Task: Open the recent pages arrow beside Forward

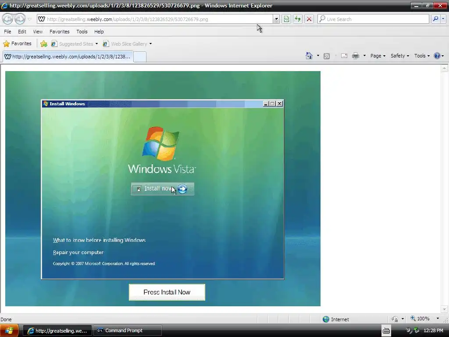Action: point(29,19)
